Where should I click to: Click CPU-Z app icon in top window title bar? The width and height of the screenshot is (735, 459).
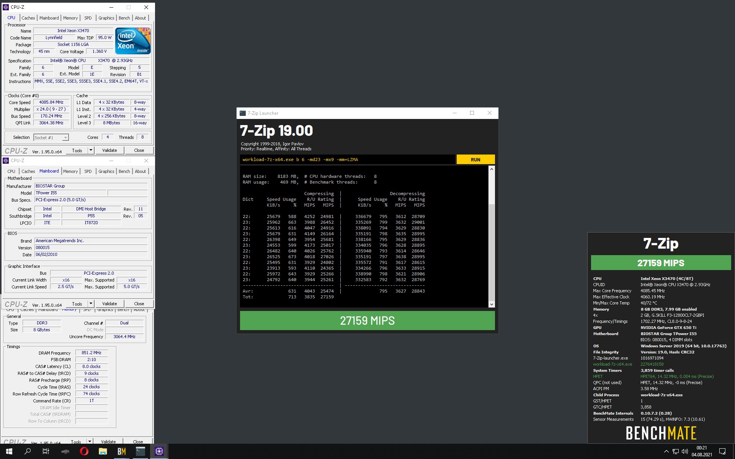pos(6,7)
